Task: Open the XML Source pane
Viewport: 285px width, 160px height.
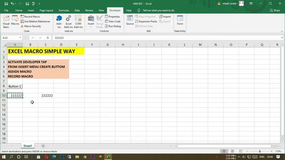Action: (130, 20)
